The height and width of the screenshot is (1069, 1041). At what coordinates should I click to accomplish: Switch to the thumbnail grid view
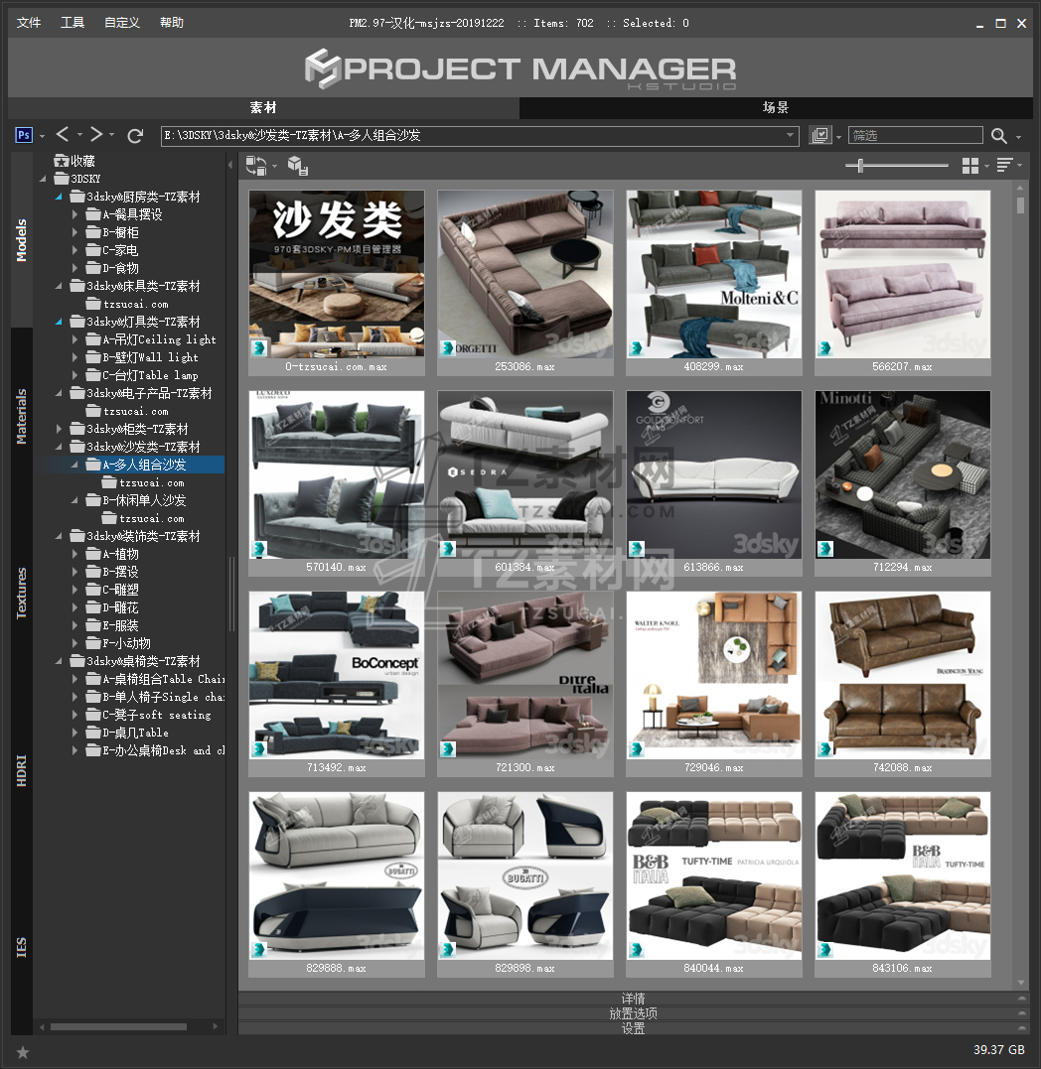point(970,166)
